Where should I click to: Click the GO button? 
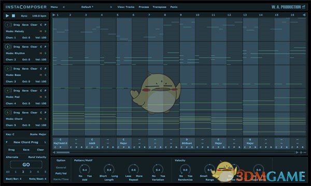(26, 164)
